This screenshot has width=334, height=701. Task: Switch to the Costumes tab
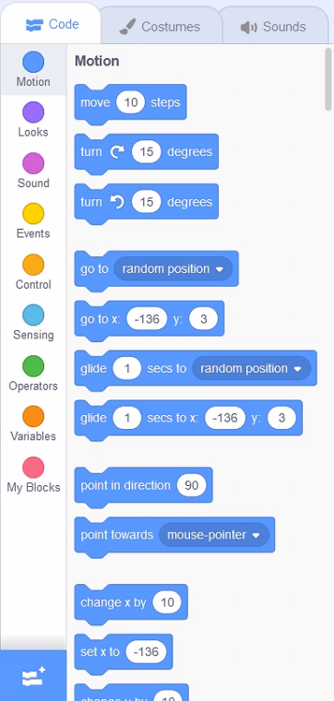pyautogui.click(x=162, y=27)
